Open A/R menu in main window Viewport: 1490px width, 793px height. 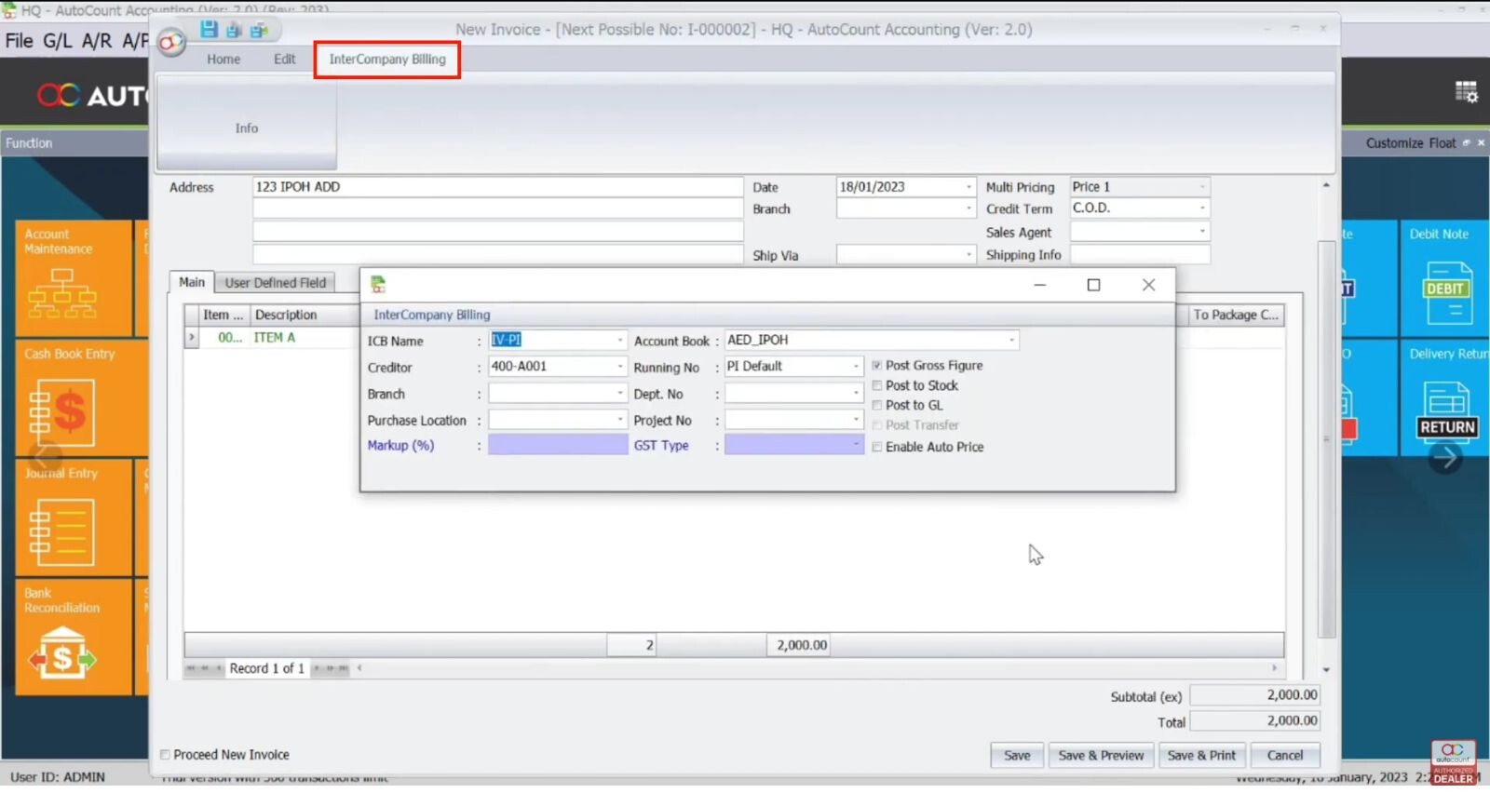[x=97, y=41]
